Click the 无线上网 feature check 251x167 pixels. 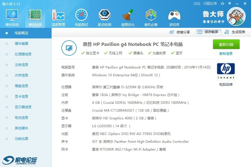113,53
